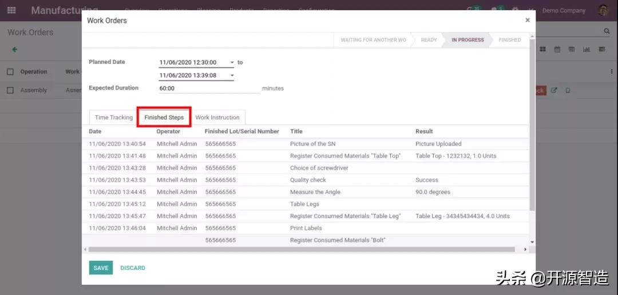Click Table Top - 1232132 result cell

click(456, 156)
